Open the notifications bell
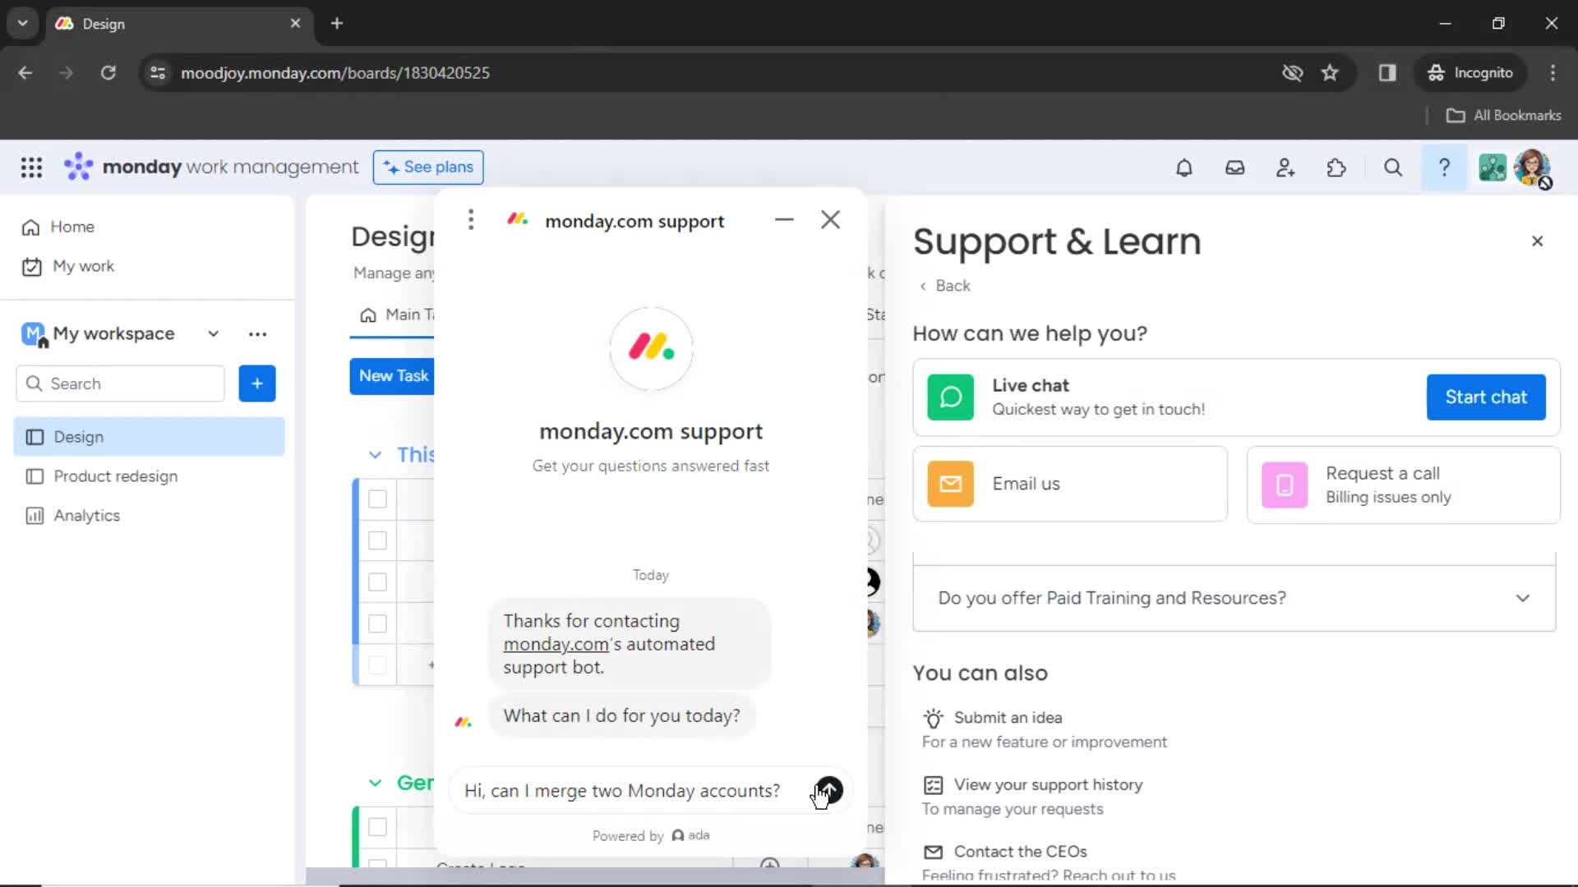This screenshot has height=887, width=1578. tap(1183, 168)
